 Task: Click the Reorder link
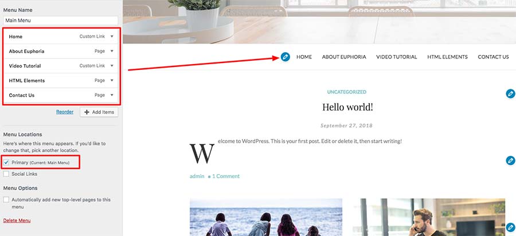coord(64,112)
